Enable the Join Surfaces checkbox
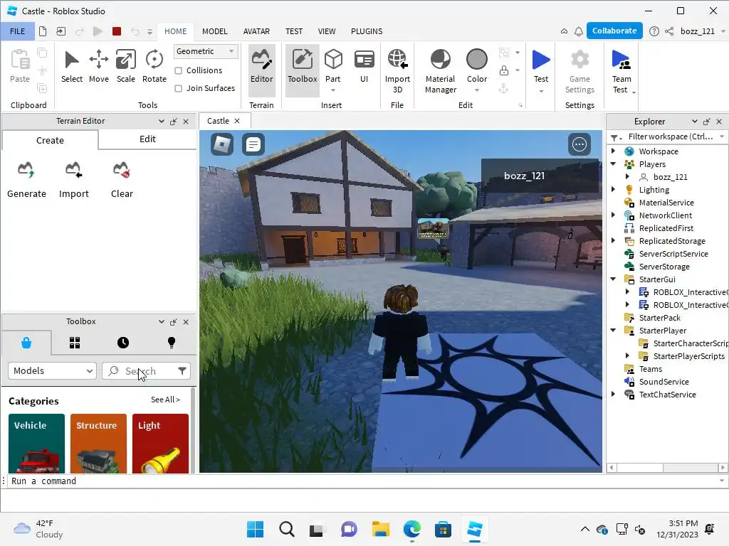The height and width of the screenshot is (546, 729). pyautogui.click(x=178, y=88)
